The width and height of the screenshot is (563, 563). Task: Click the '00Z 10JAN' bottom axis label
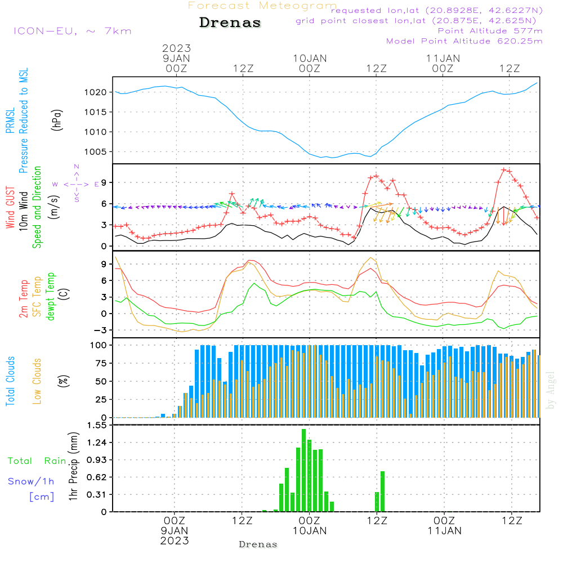click(x=310, y=526)
